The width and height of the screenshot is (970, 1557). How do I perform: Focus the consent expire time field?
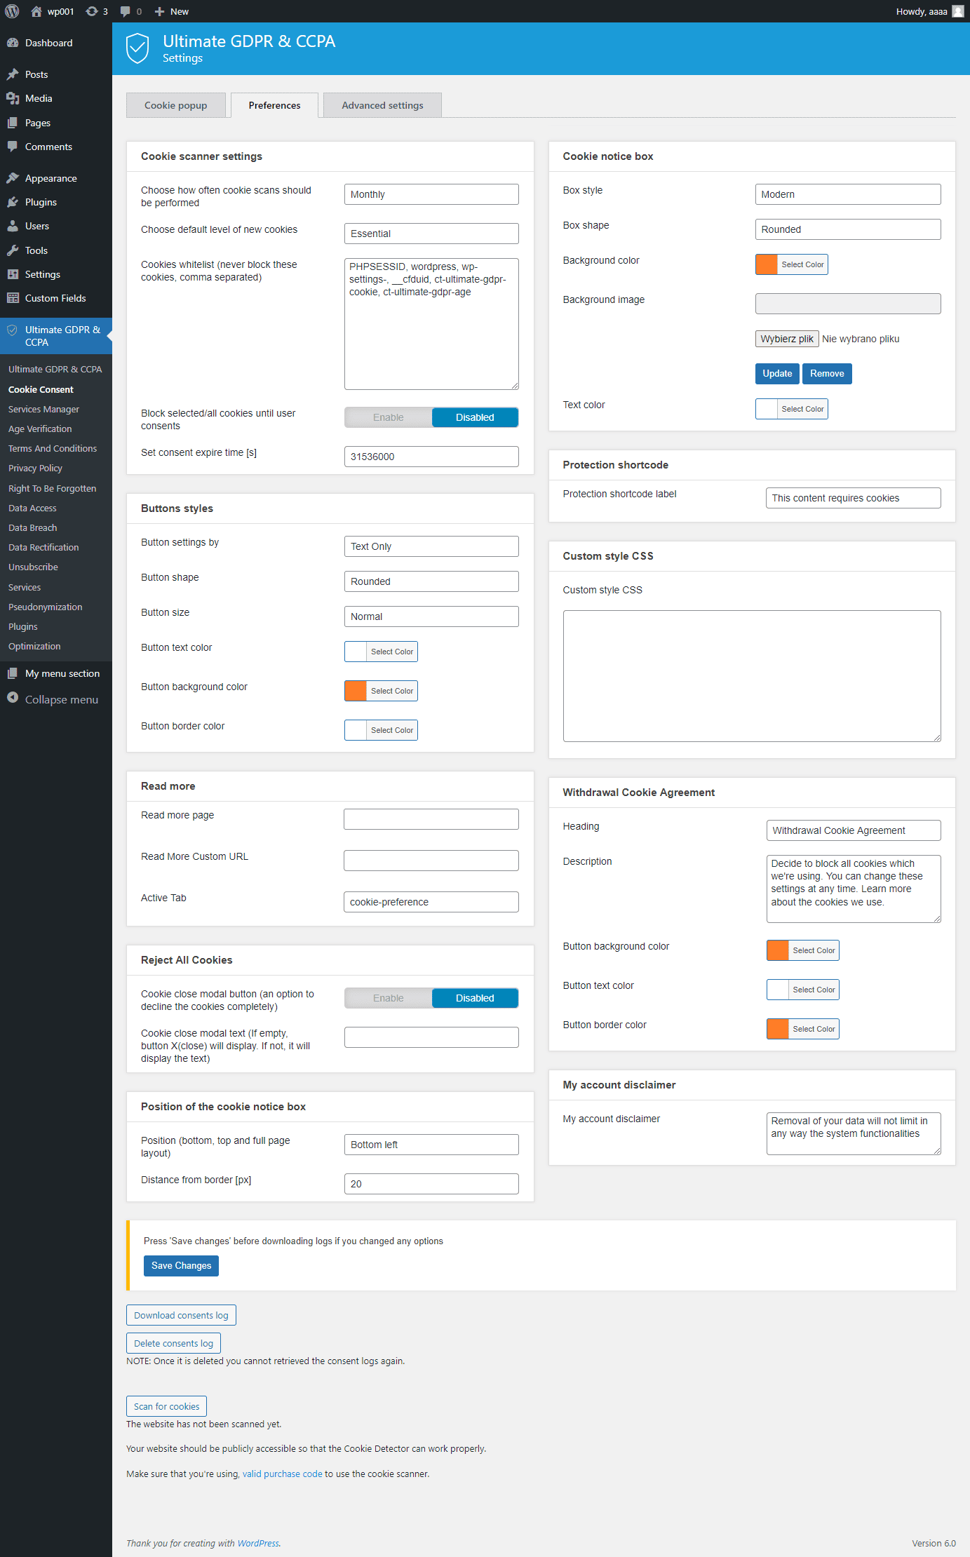431,457
